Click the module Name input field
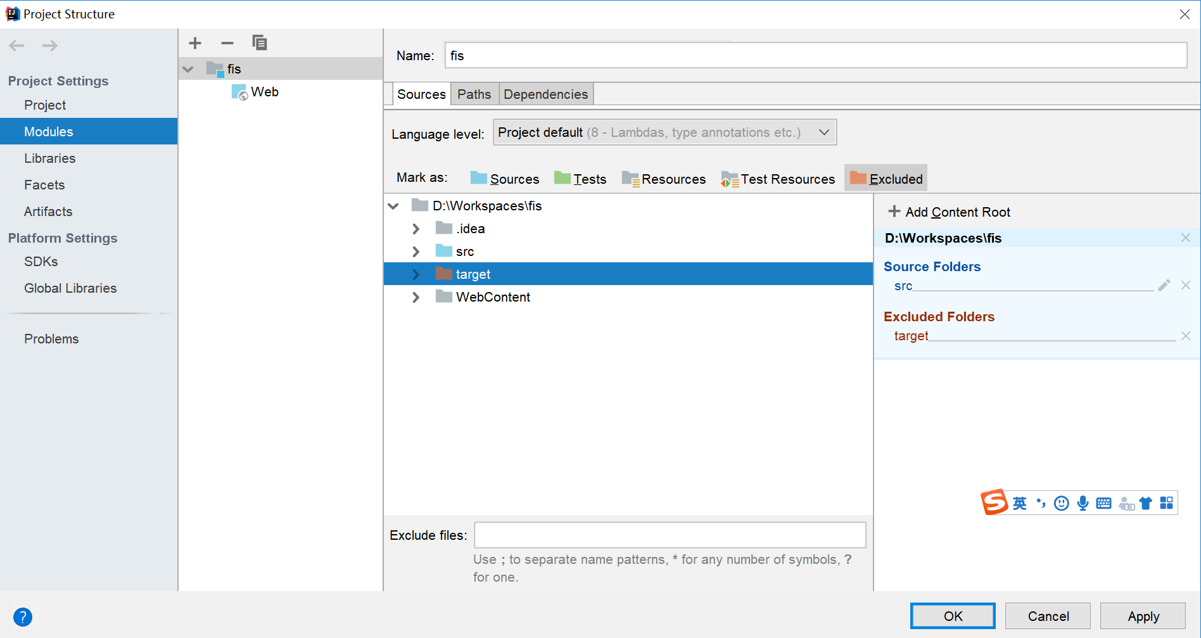Image resolution: width=1201 pixels, height=638 pixels. click(816, 55)
